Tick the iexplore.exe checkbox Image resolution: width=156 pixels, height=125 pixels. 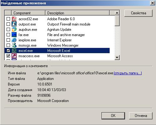[8, 40]
